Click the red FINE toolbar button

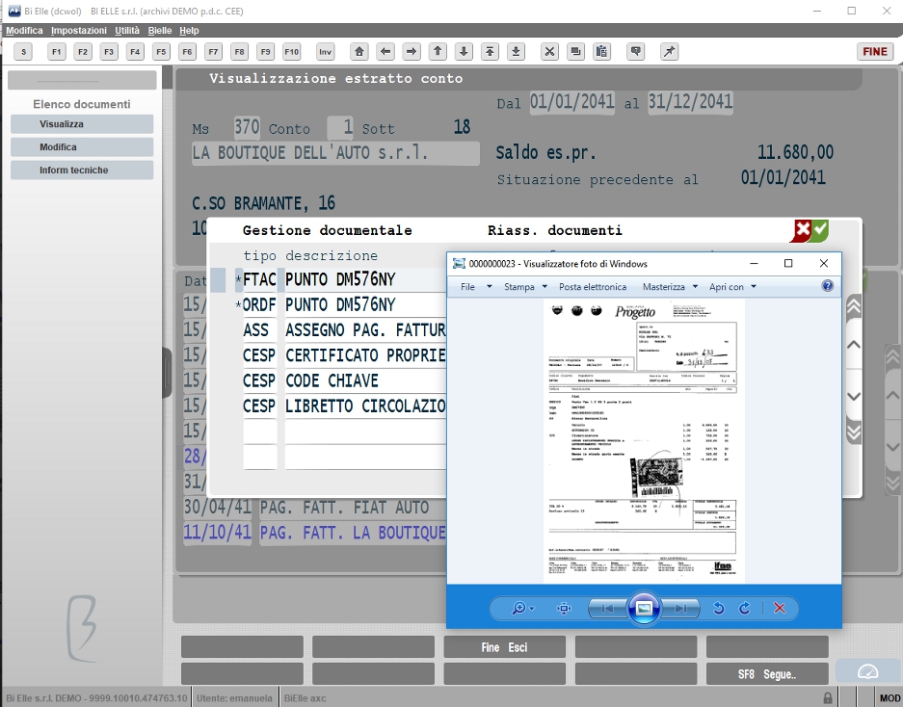pyautogui.click(x=875, y=52)
